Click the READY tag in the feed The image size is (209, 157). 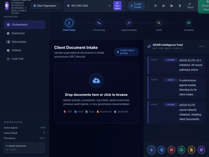click(171, 80)
